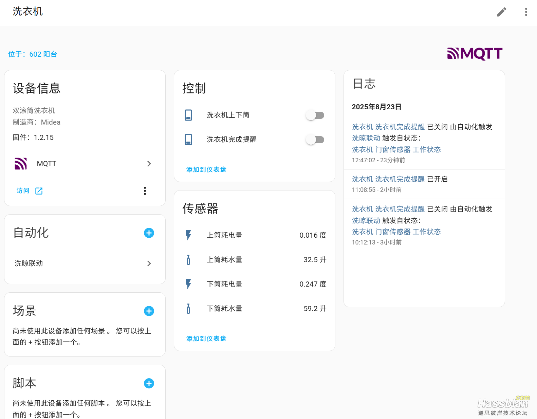Expand the 洗晾联动 chevron arrow

point(149,263)
